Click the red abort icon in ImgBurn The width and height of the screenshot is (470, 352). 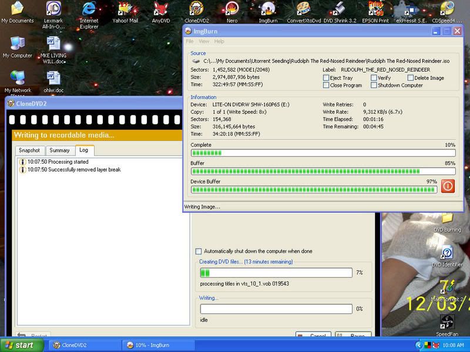pyautogui.click(x=448, y=186)
